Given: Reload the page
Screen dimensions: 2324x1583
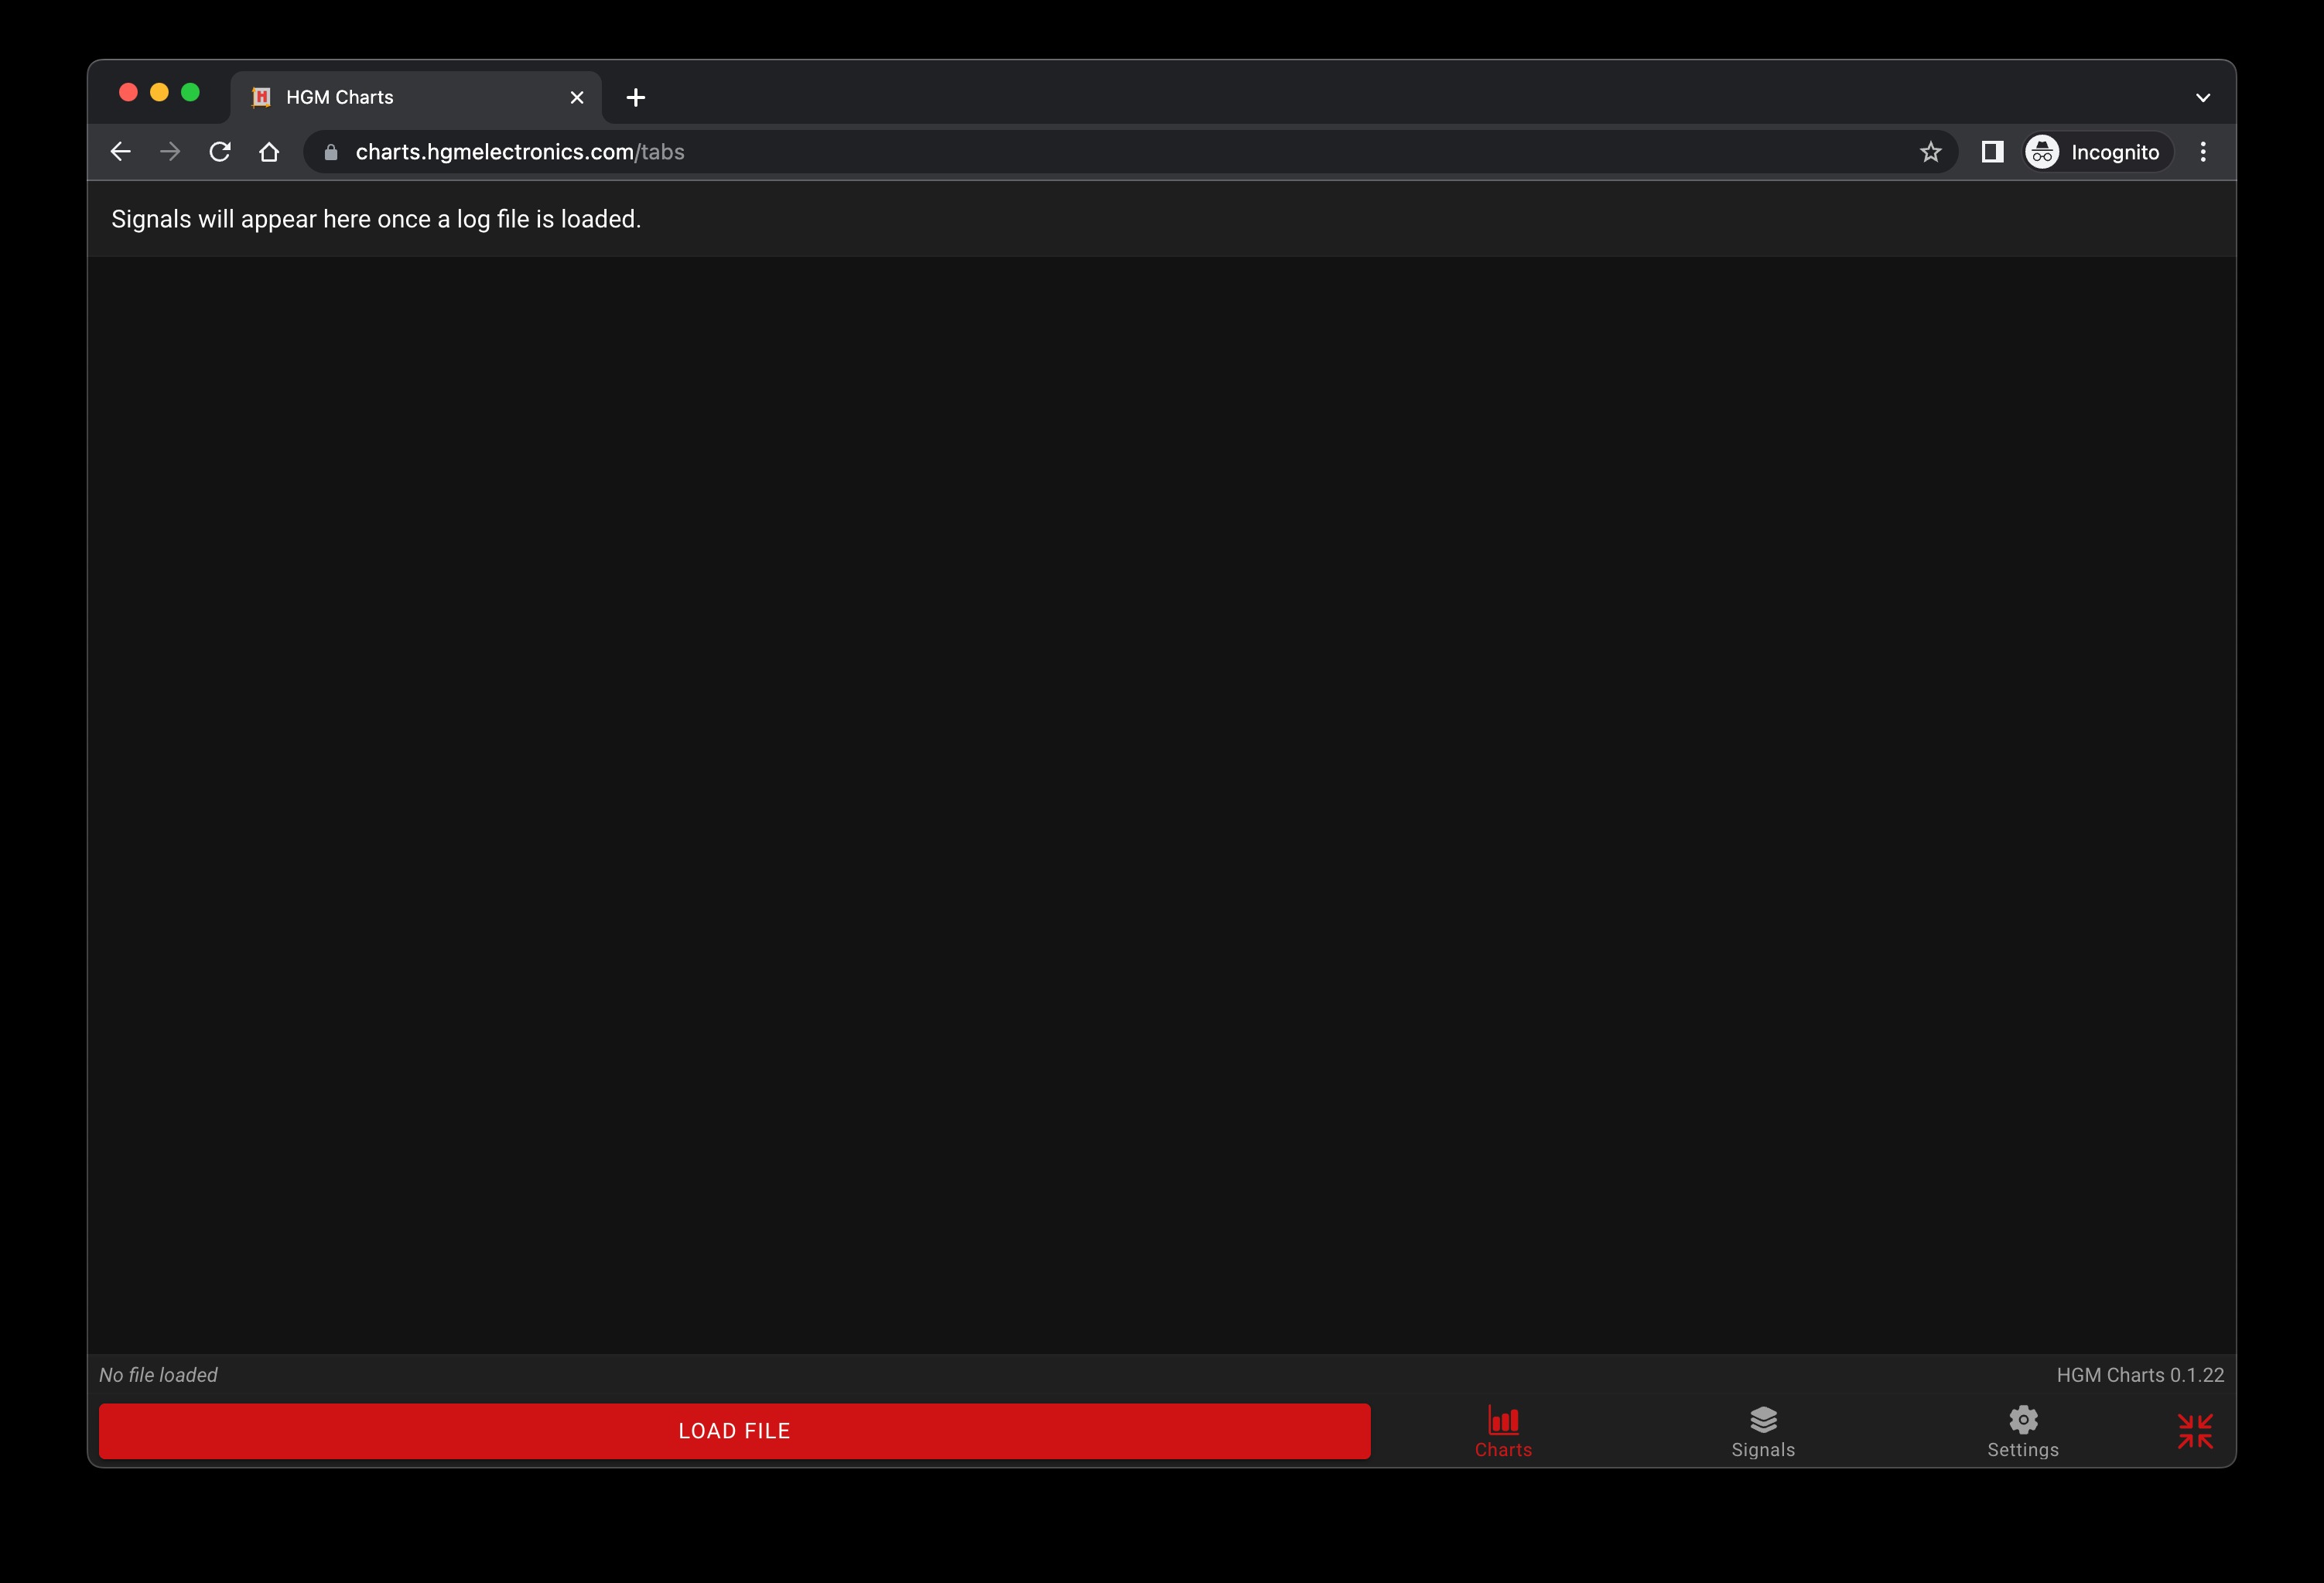Looking at the screenshot, I should [x=220, y=152].
